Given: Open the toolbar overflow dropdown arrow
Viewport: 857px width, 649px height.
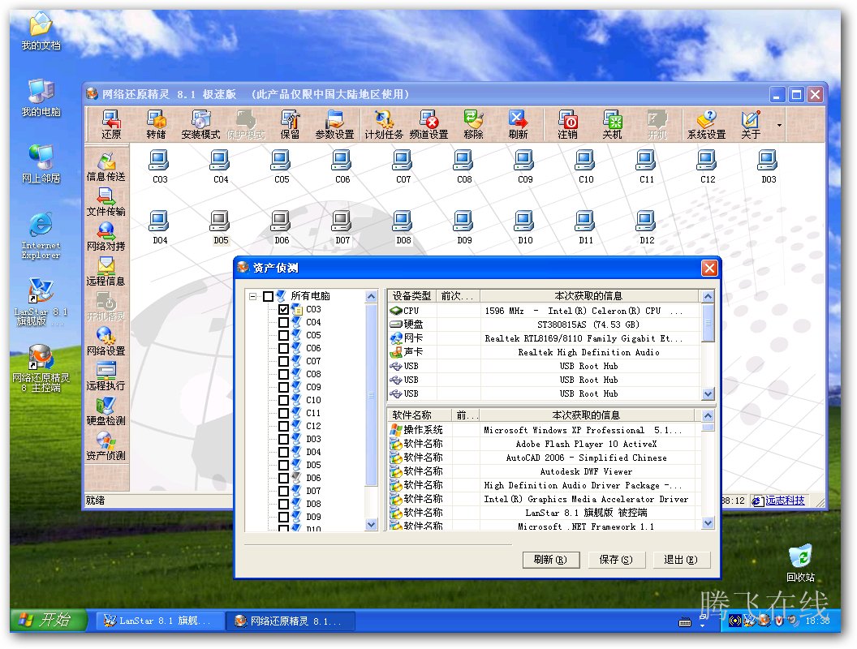Looking at the screenshot, I should [x=780, y=126].
